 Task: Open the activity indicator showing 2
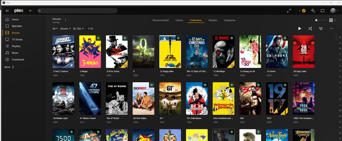(x=302, y=11)
